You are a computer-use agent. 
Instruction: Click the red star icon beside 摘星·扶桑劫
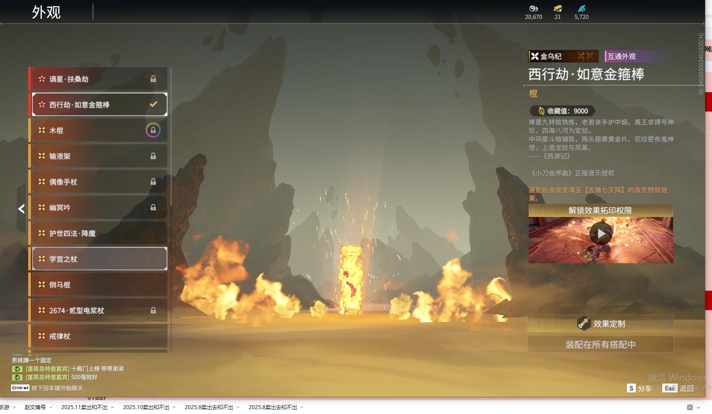42,78
